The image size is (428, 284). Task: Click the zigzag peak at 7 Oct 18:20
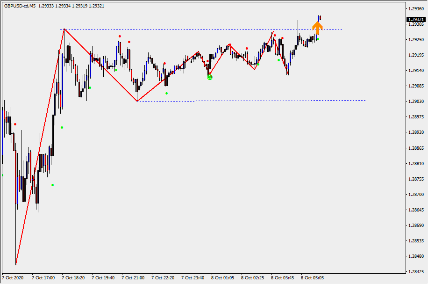[64, 29]
